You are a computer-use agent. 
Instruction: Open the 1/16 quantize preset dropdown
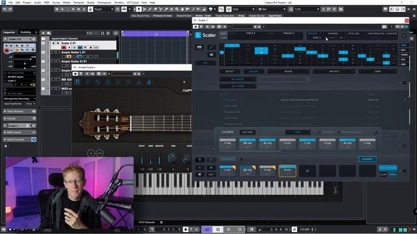307,9
